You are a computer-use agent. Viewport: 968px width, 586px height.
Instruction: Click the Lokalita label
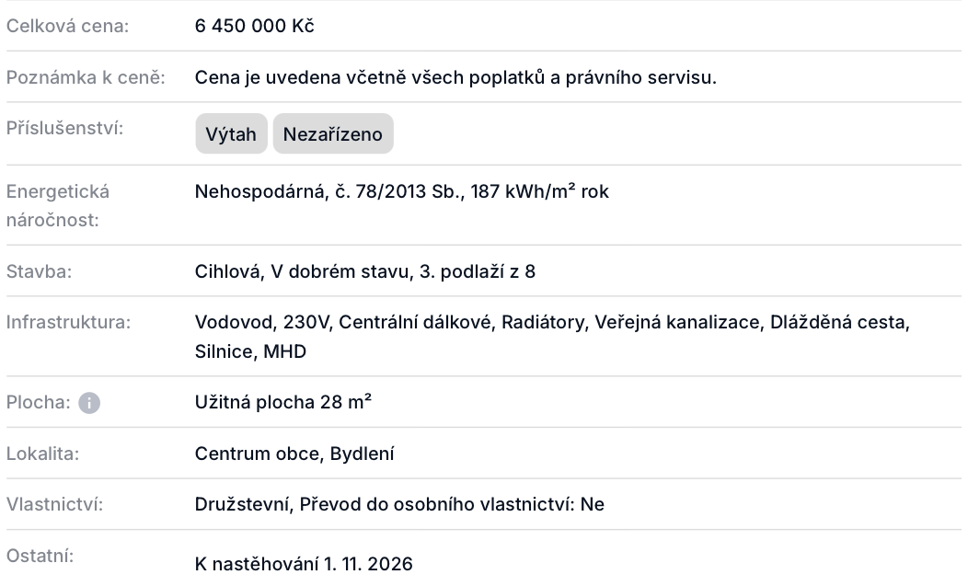[43, 454]
